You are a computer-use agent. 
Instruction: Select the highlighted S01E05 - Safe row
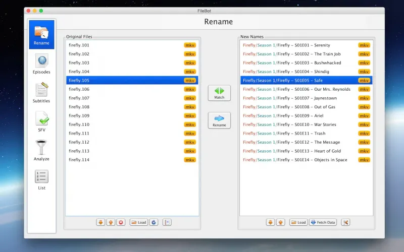click(307, 80)
